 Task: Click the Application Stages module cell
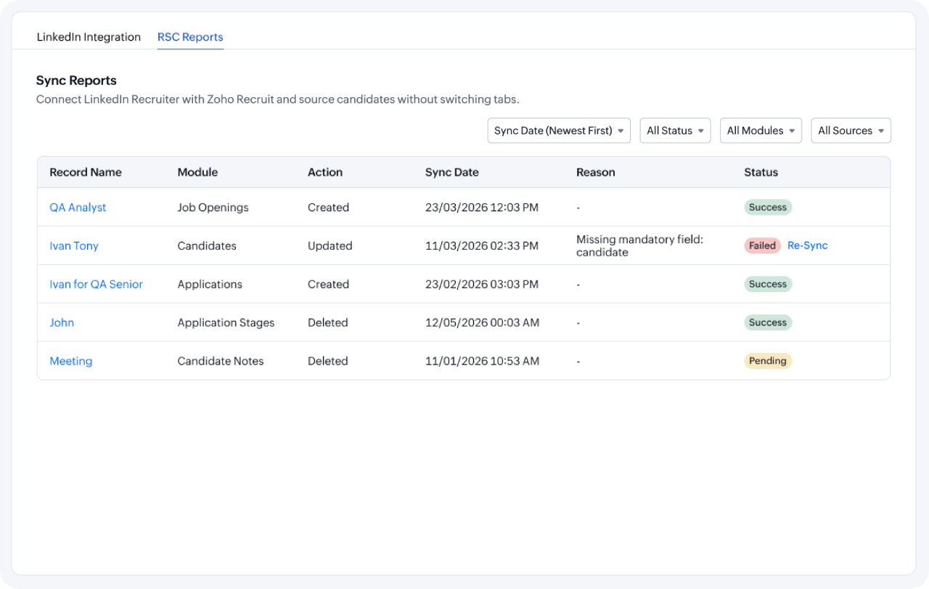coord(226,323)
